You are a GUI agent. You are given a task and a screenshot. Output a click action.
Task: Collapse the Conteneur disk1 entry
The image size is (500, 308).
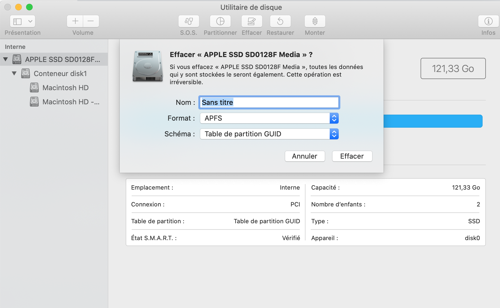pyautogui.click(x=14, y=73)
